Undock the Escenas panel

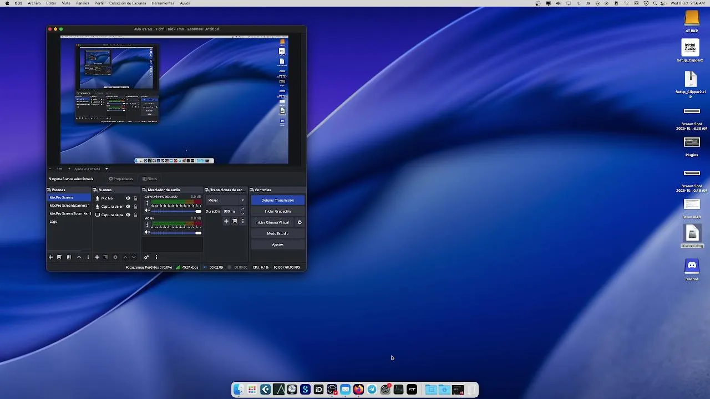[49, 190]
